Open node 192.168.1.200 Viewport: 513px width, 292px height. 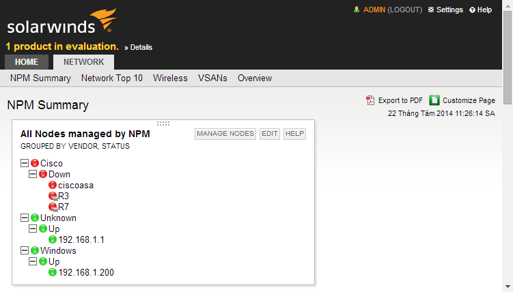(x=86, y=272)
